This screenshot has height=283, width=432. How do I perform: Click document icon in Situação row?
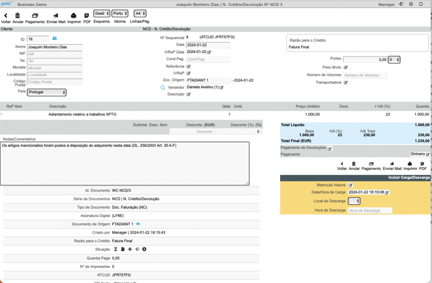coord(123,249)
